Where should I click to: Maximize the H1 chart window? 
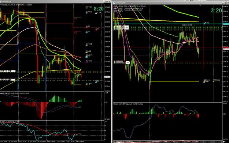(107, 1)
